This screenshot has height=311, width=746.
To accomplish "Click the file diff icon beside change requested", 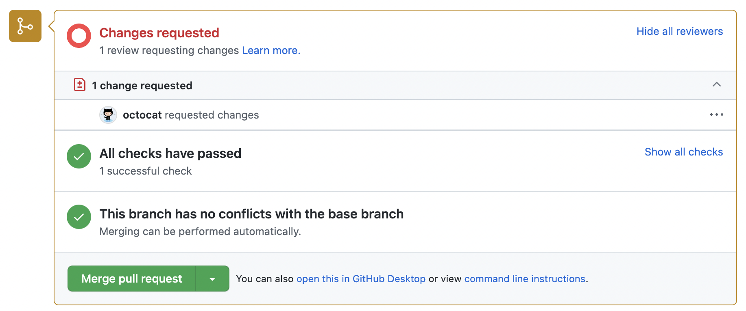I will 80,85.
